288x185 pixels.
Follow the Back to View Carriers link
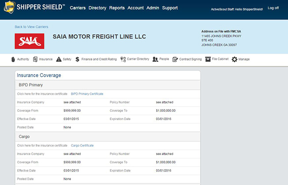(x=31, y=27)
